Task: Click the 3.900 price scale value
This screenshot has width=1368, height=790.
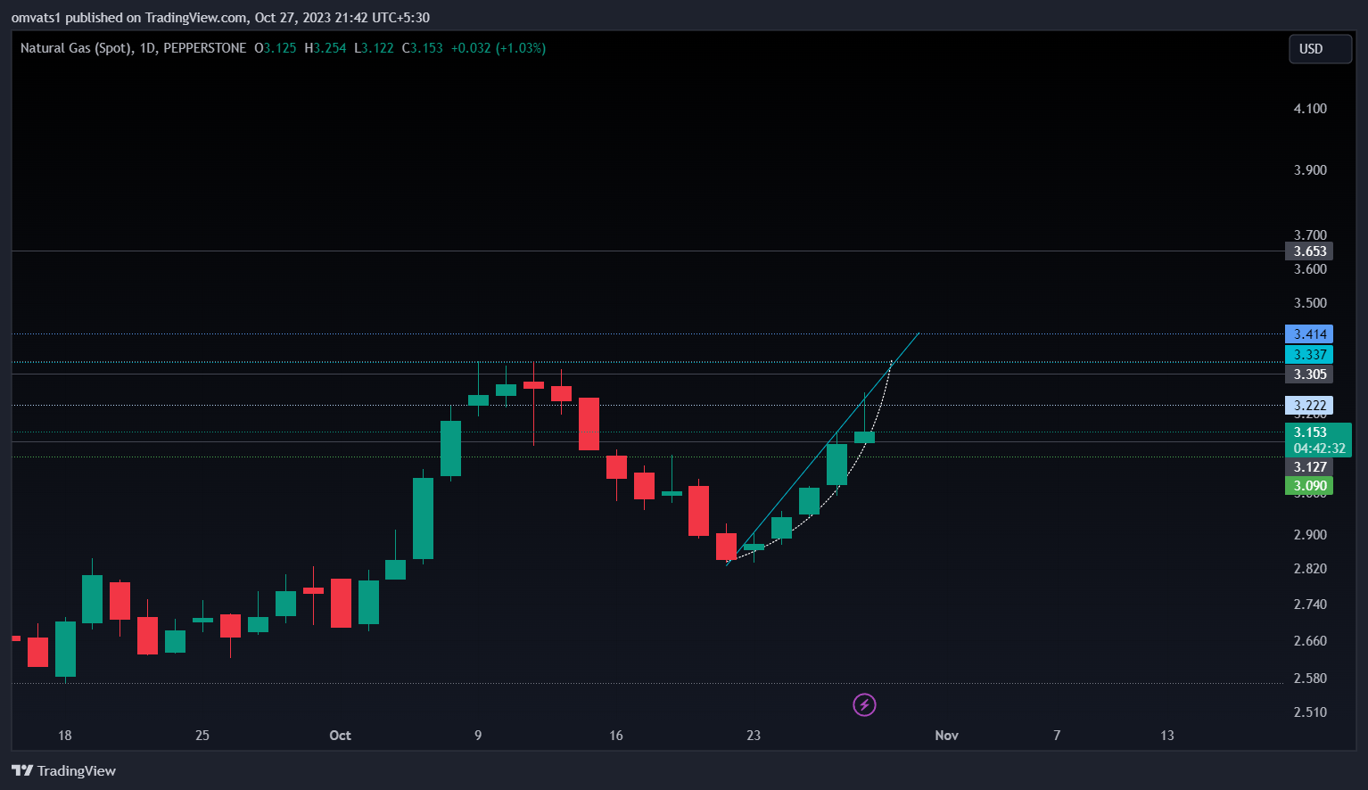Action: [1310, 170]
